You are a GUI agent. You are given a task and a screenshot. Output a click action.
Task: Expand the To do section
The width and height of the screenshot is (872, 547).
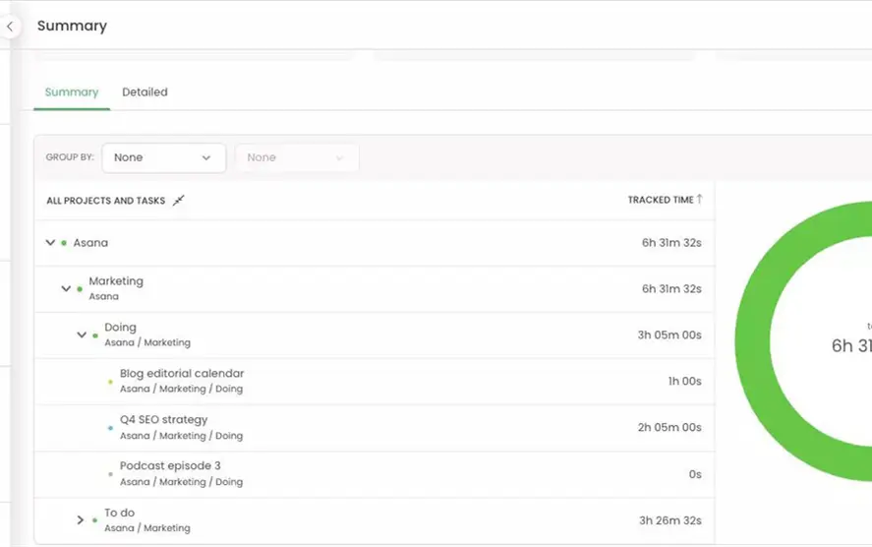(x=81, y=520)
